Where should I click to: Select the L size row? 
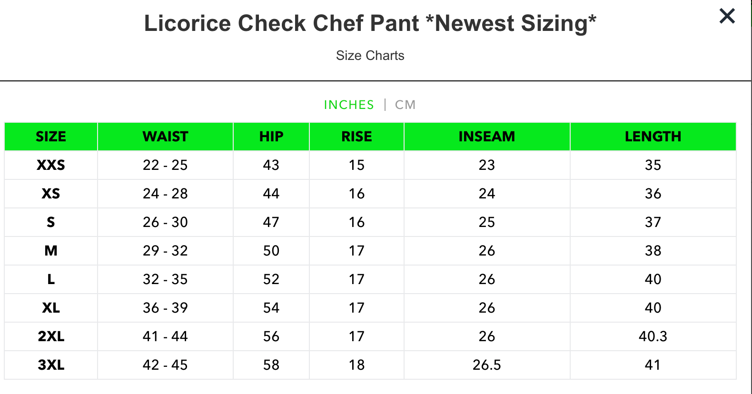[x=50, y=279]
